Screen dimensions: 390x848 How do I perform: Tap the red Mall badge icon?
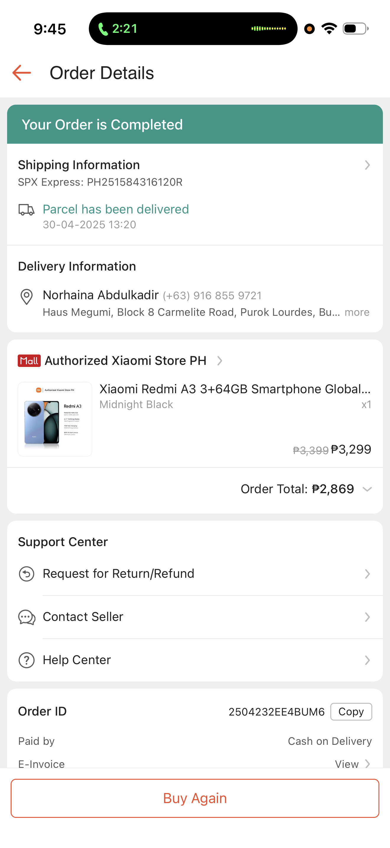29,361
